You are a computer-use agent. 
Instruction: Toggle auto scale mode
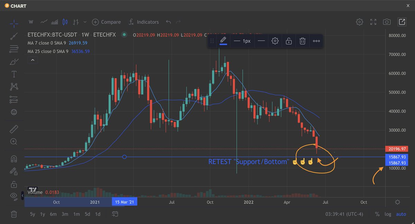pos(401,214)
